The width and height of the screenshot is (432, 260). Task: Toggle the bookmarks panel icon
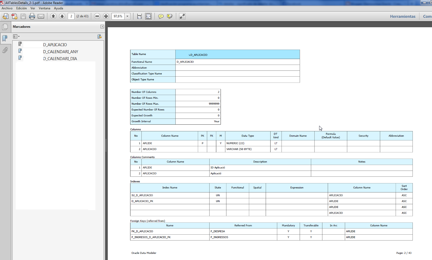5,38
